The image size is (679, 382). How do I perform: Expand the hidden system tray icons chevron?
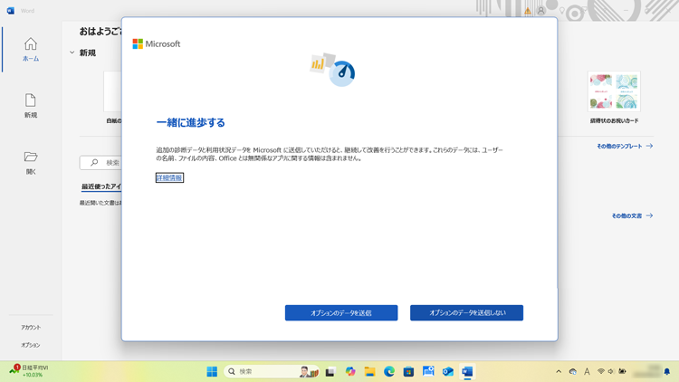coord(559,371)
